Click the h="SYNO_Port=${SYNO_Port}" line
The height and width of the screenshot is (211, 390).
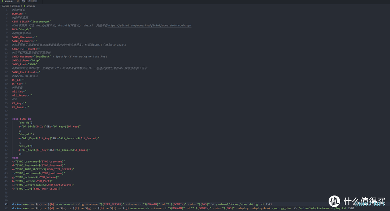pyautogui.click(x=32, y=181)
